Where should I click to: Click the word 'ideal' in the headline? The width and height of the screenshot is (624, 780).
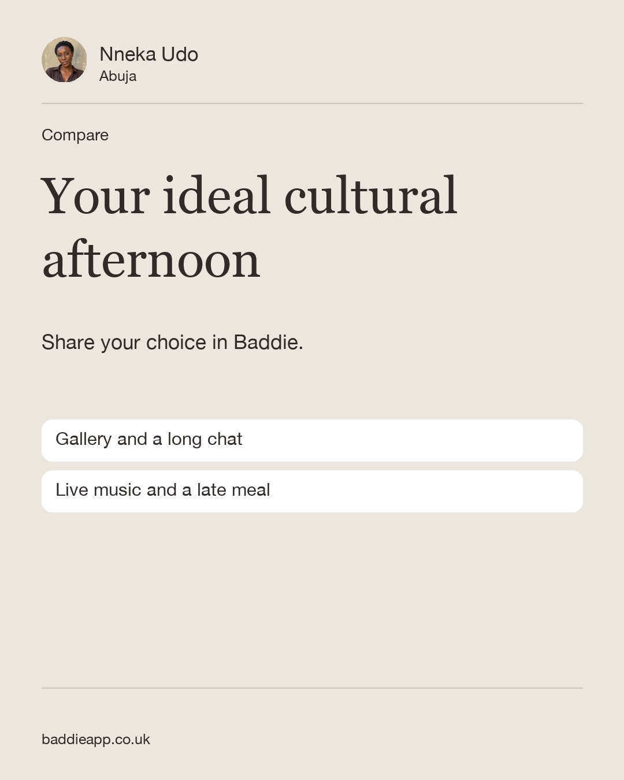pyautogui.click(x=217, y=195)
